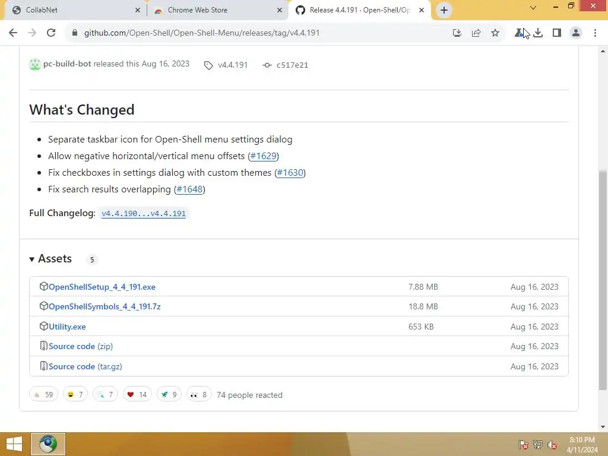
Task: Collapse the Assets section
Action: pyautogui.click(x=50, y=259)
